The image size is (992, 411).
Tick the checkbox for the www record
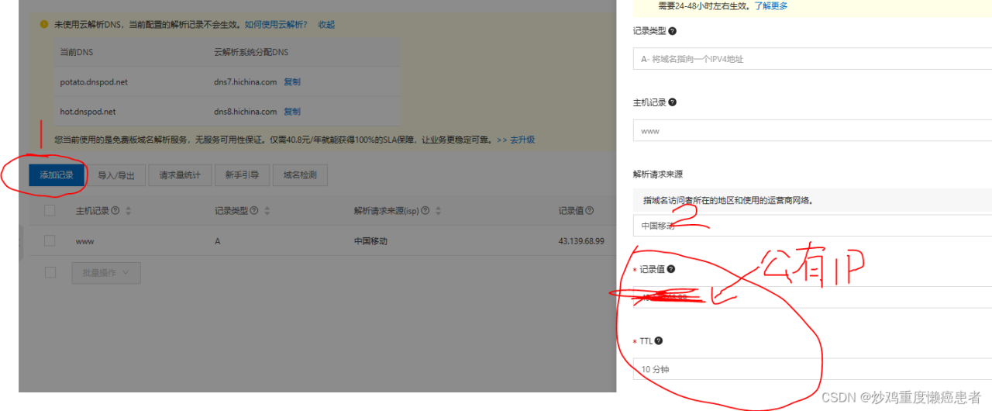pyautogui.click(x=50, y=241)
